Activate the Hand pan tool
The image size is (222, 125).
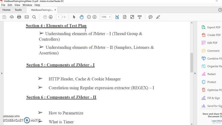coord(82,17)
